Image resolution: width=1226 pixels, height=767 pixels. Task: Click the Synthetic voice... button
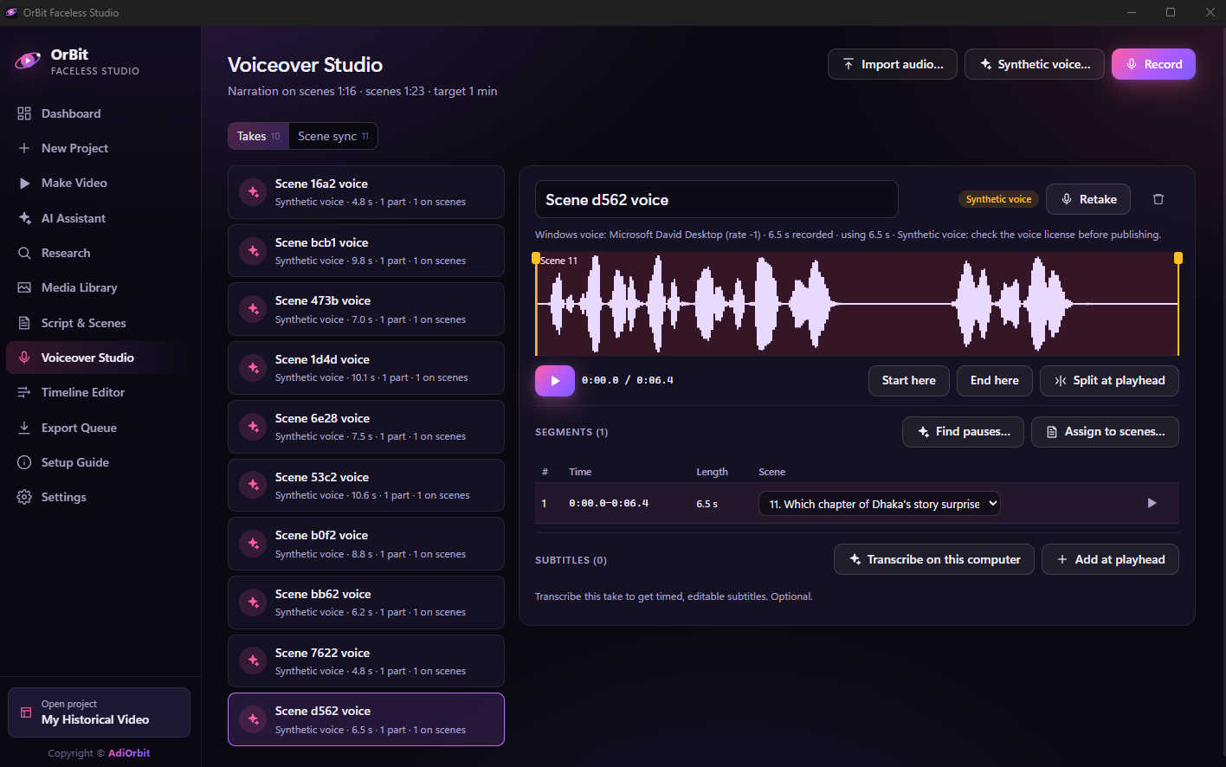point(1035,64)
